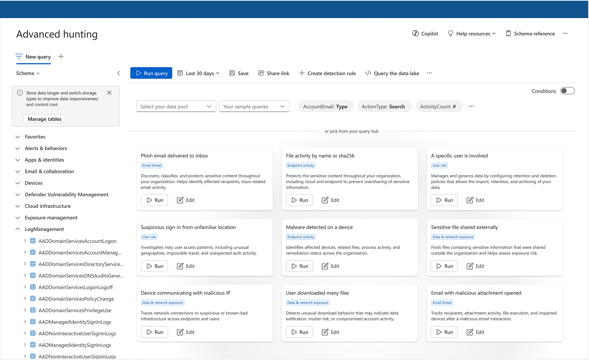The width and height of the screenshot is (589, 360).
Task: Open the Schema dropdown
Action: tap(28, 73)
